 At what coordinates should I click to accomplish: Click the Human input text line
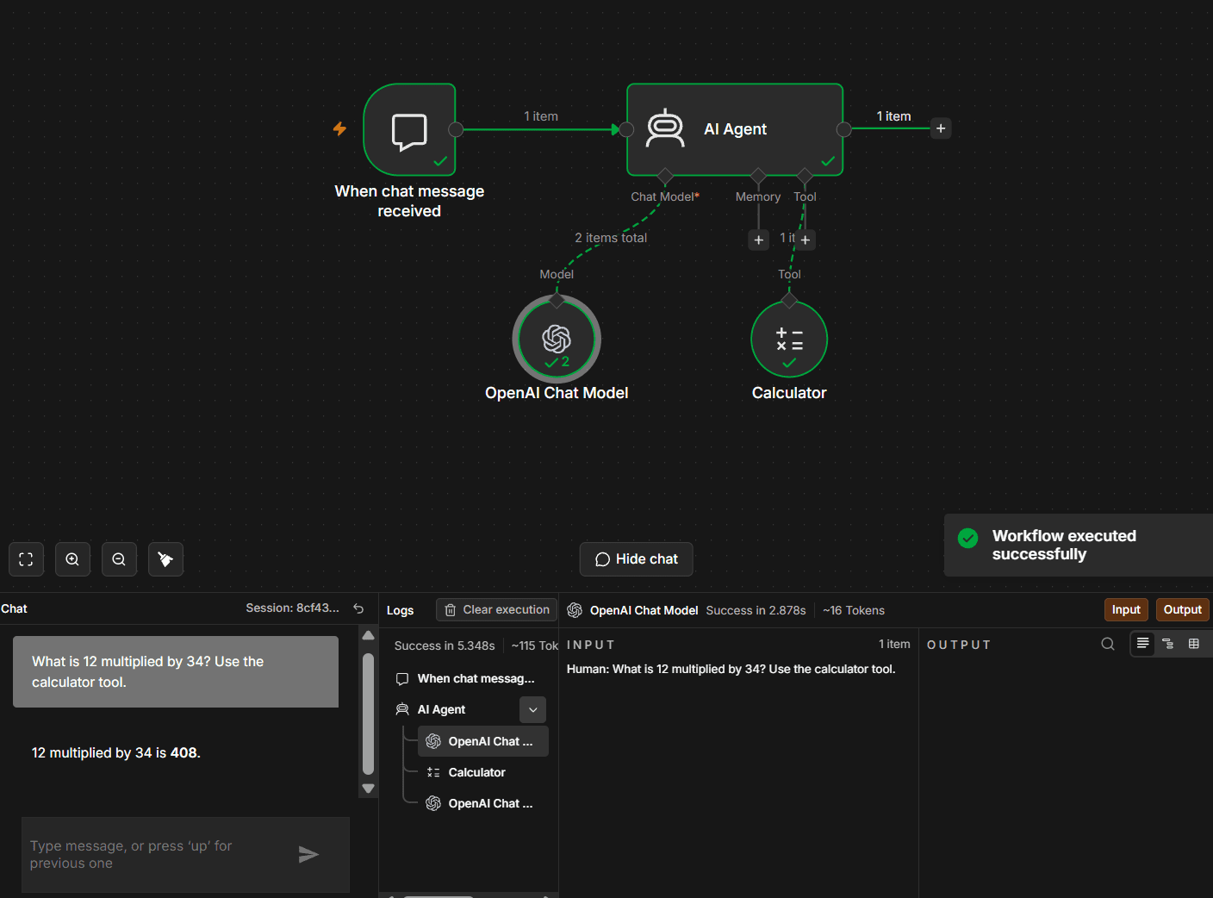coord(731,669)
